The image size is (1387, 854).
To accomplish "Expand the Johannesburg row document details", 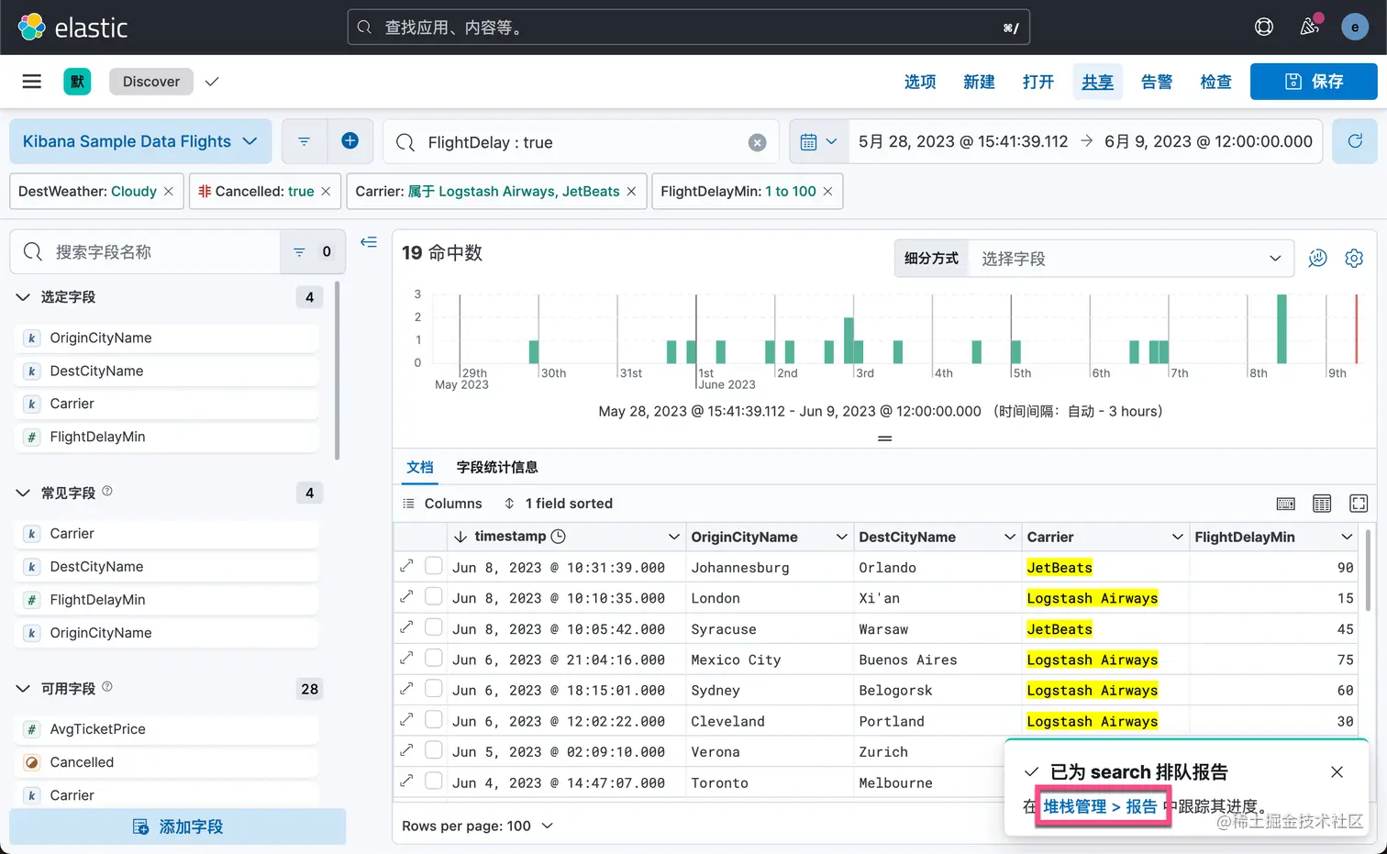I will [406, 566].
